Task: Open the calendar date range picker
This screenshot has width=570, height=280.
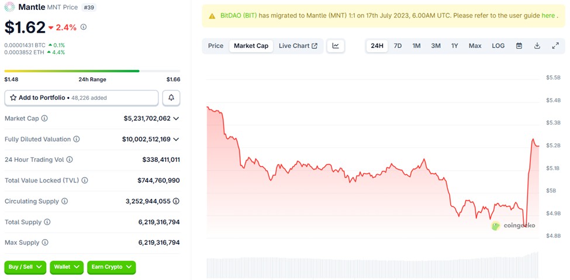Action: coord(519,46)
